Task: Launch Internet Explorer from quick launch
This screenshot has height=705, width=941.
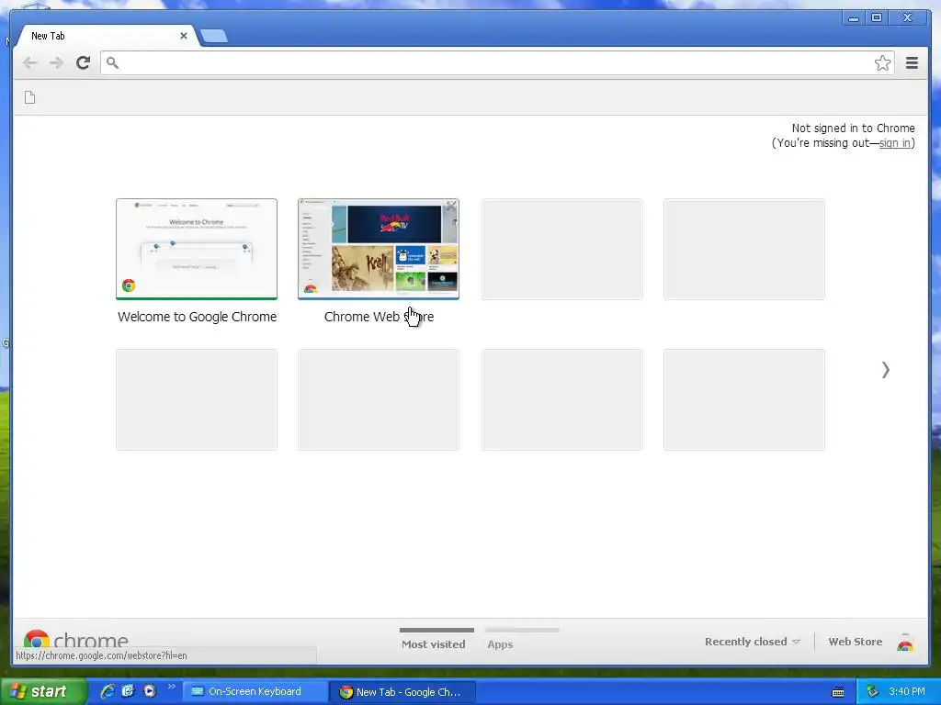Action: click(108, 691)
